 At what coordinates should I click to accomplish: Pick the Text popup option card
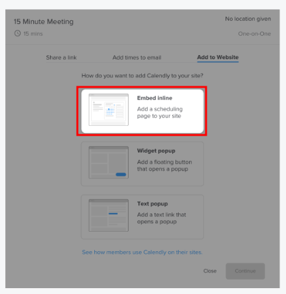tap(142, 217)
